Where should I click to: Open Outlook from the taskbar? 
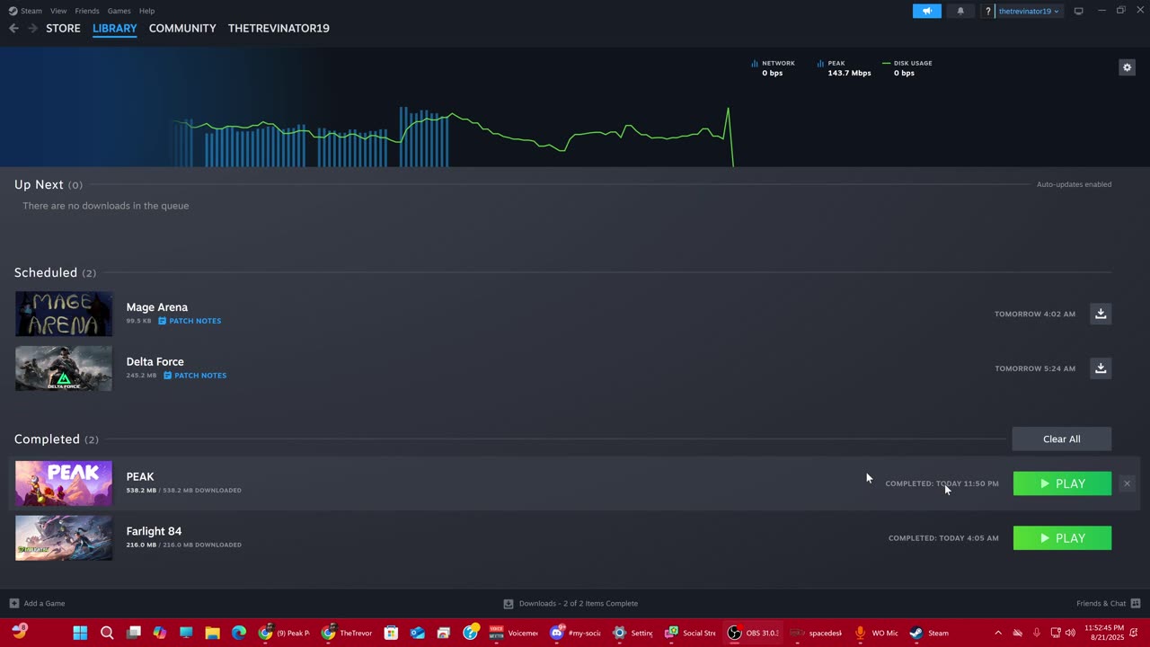coord(417,633)
